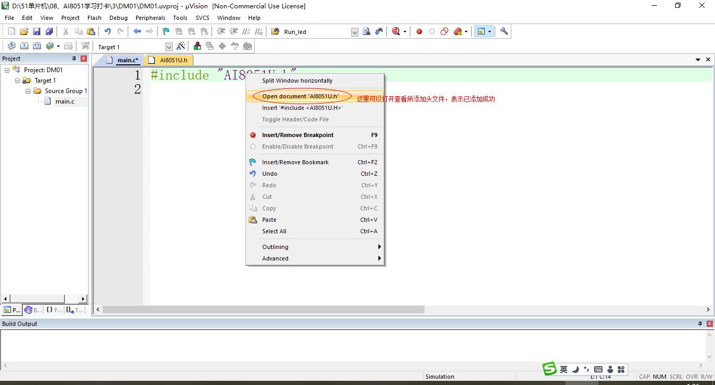Select Select All in context menu
The width and height of the screenshot is (715, 385).
coord(274,231)
